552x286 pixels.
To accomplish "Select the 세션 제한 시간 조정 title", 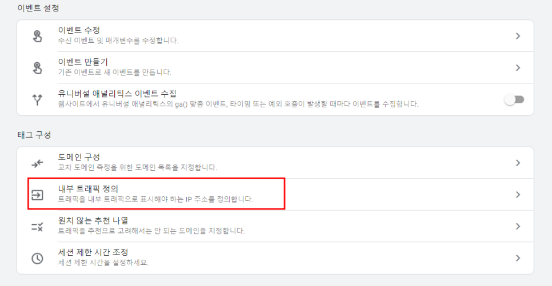I will tap(93, 252).
